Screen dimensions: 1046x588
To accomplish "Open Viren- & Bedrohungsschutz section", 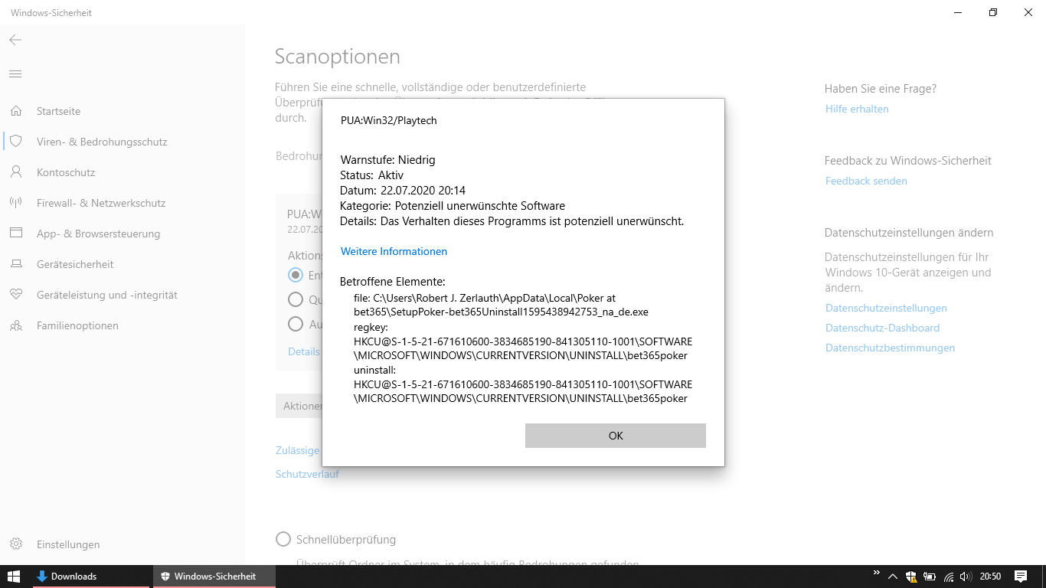I will pyautogui.click(x=102, y=142).
